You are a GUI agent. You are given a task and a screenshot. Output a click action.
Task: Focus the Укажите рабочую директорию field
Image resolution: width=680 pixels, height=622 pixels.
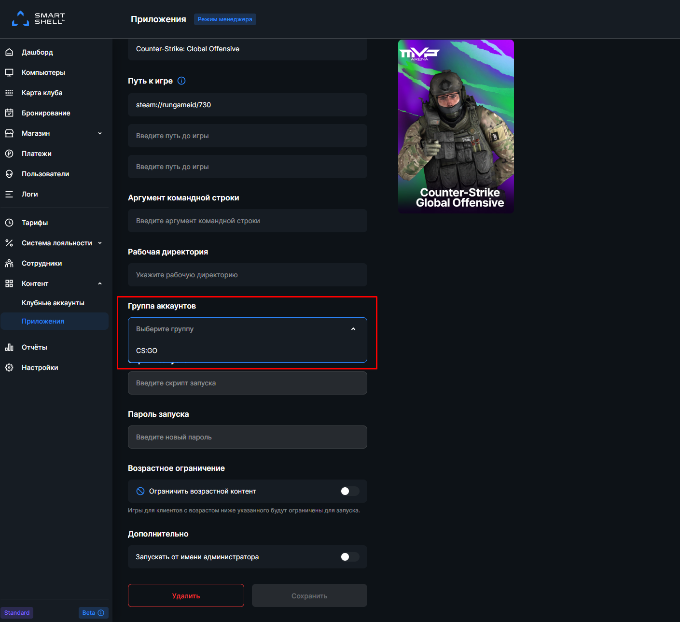click(248, 275)
